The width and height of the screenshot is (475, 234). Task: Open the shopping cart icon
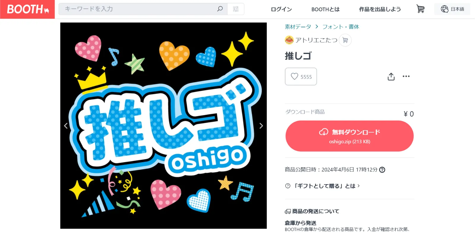tap(420, 9)
